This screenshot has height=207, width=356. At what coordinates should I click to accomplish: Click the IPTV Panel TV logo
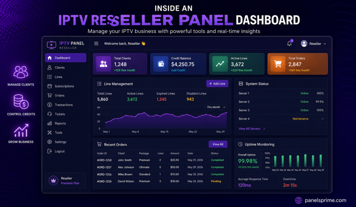click(51, 45)
